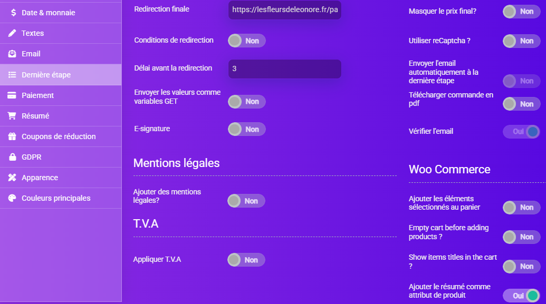Click the palette icon for Couleurs principales

click(12, 198)
